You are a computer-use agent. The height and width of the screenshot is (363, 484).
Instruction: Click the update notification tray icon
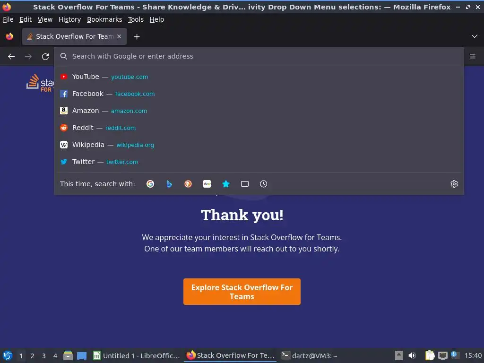[x=454, y=355]
